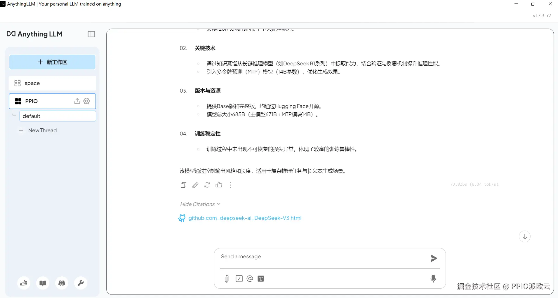This screenshot has height=298, width=558.
Task: Click the response timing 73.036s metric
Action: pyautogui.click(x=474, y=184)
